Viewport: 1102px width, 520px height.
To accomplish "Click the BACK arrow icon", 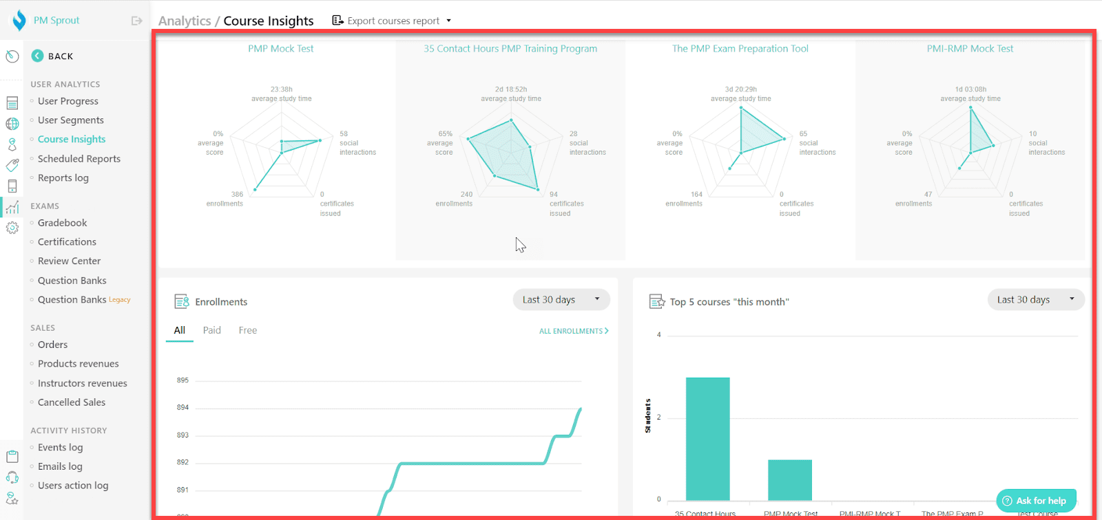I will coord(37,56).
